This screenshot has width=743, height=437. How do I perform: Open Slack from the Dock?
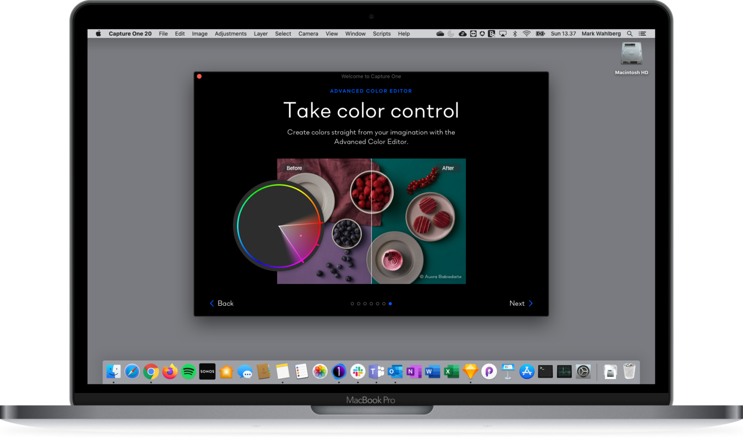coord(357,372)
